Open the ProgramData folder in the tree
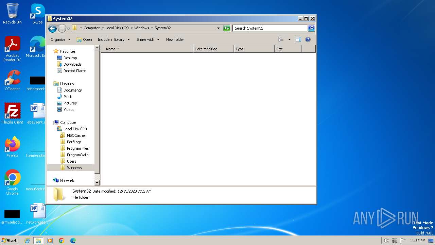 (77, 155)
